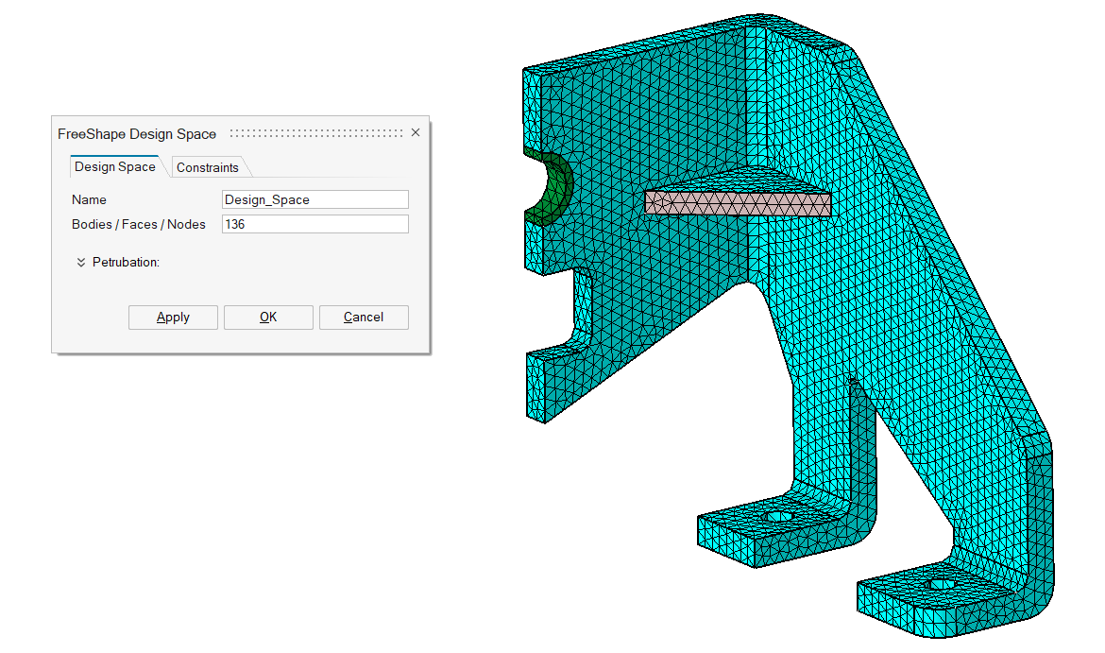Click the Name label in the dialog
1105x653 pixels.
[89, 199]
